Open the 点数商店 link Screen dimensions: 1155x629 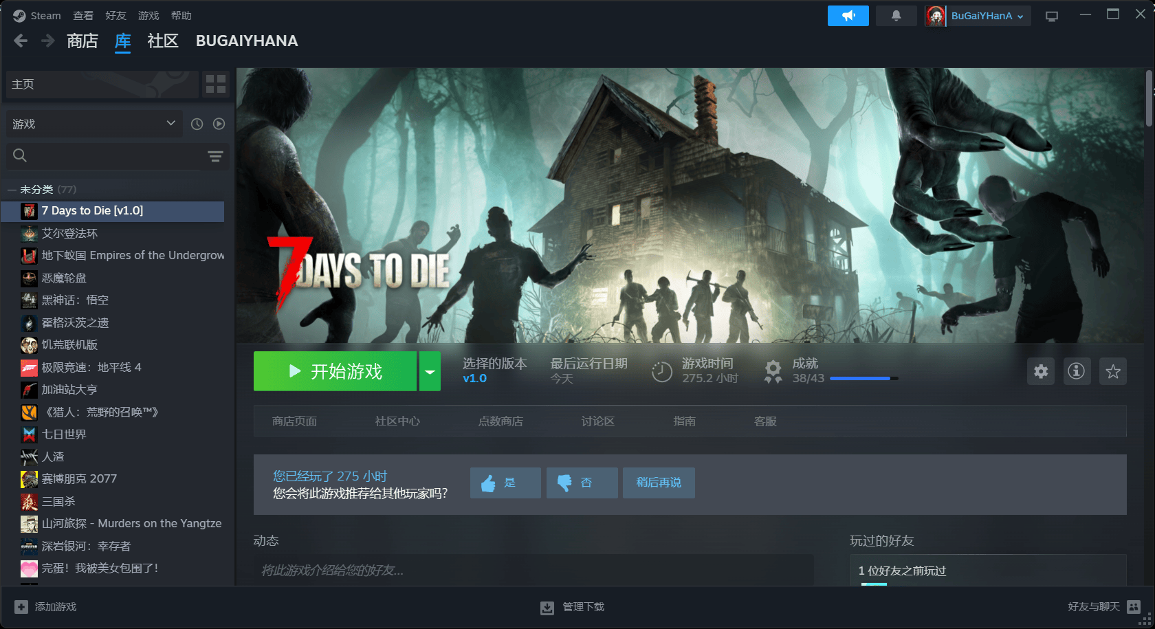point(500,421)
